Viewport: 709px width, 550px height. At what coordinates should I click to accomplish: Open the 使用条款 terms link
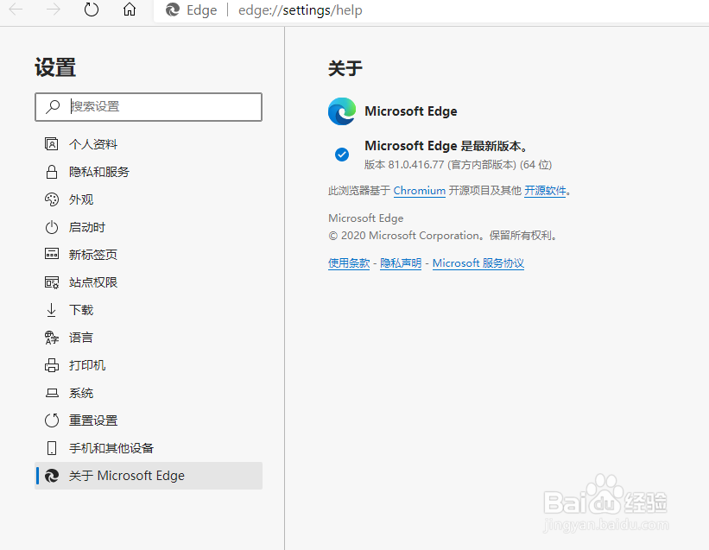(348, 262)
